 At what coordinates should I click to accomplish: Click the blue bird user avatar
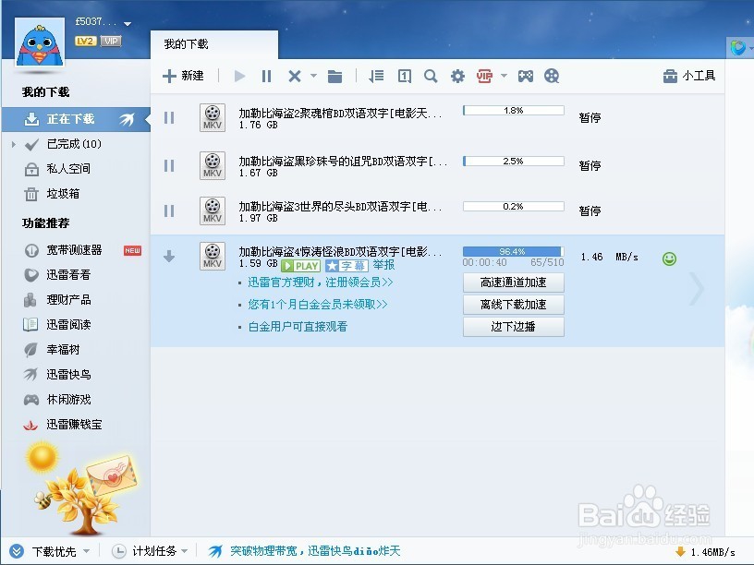tap(40, 42)
